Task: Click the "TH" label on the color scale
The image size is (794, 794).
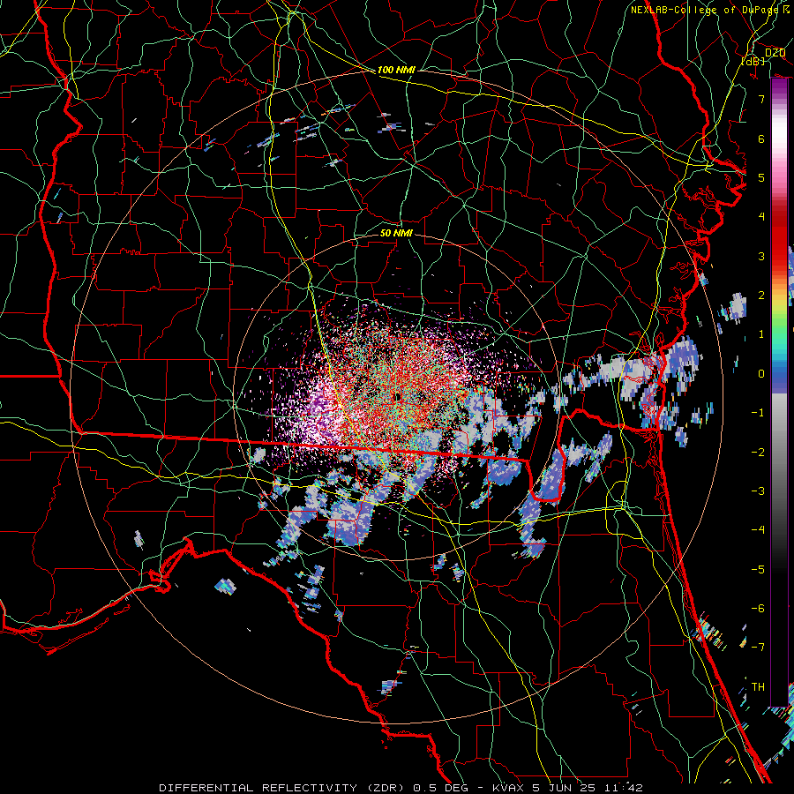Action: coord(758,687)
